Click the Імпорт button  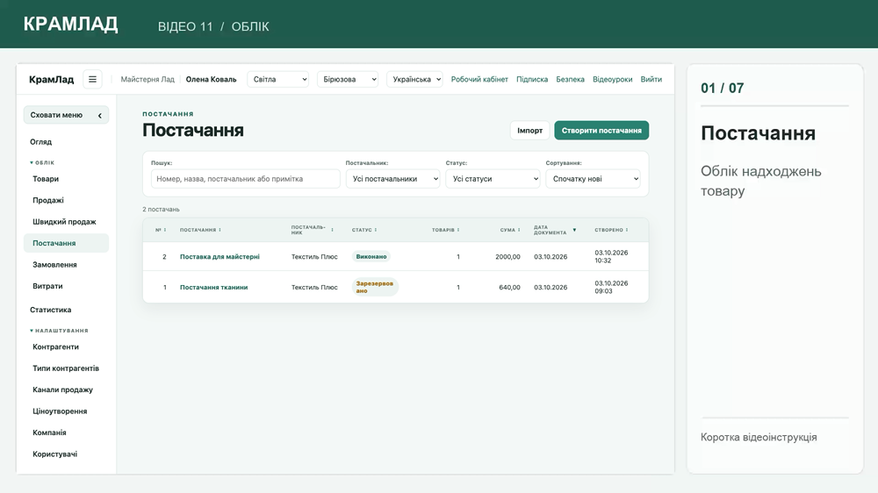pyautogui.click(x=529, y=131)
